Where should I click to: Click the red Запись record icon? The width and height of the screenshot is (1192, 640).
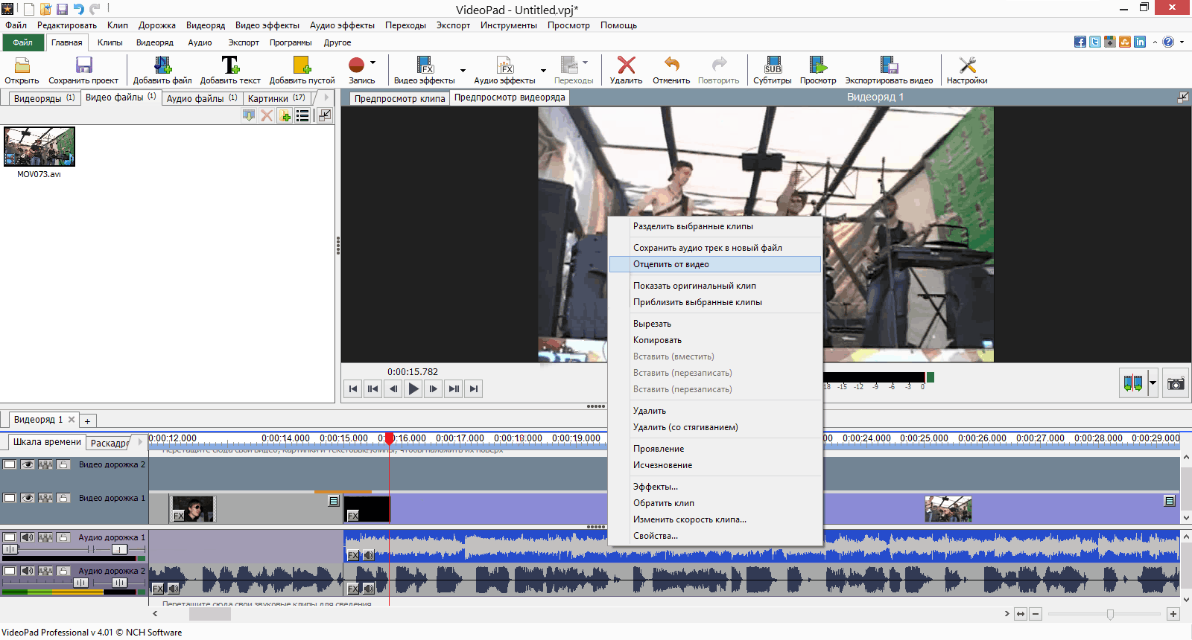(357, 65)
